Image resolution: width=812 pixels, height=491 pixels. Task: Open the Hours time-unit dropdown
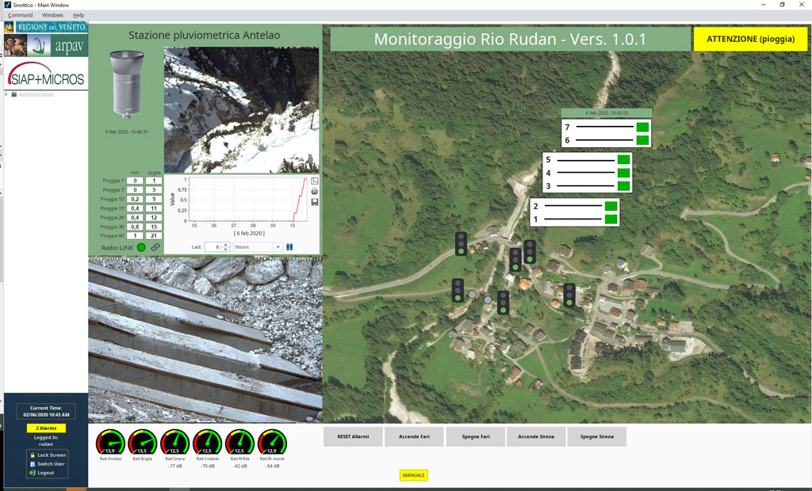pyautogui.click(x=278, y=247)
